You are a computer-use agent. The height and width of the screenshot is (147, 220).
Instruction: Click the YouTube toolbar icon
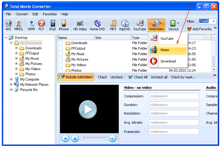coord(140,25)
